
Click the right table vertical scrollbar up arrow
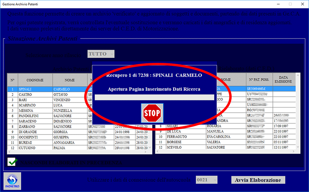(x=298, y=75)
